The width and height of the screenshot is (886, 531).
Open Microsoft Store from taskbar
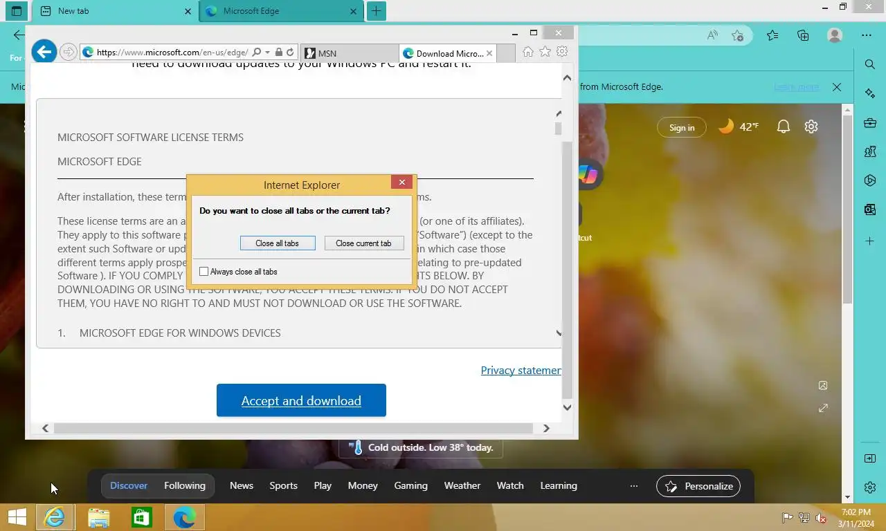click(x=142, y=517)
